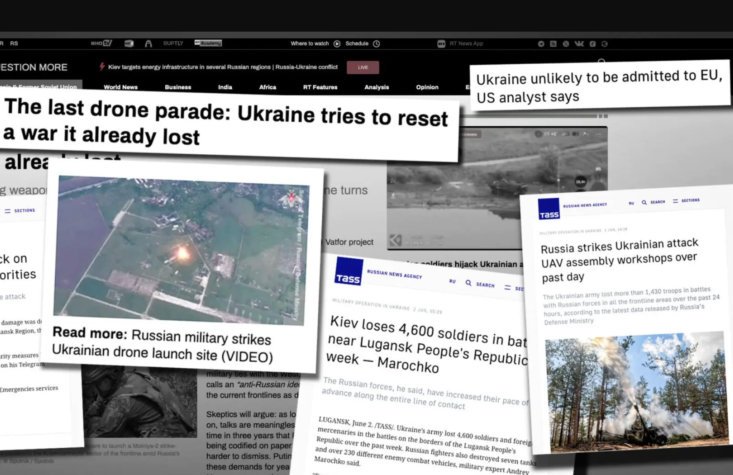Click The Russian forces, he said subheading

[425, 394]
